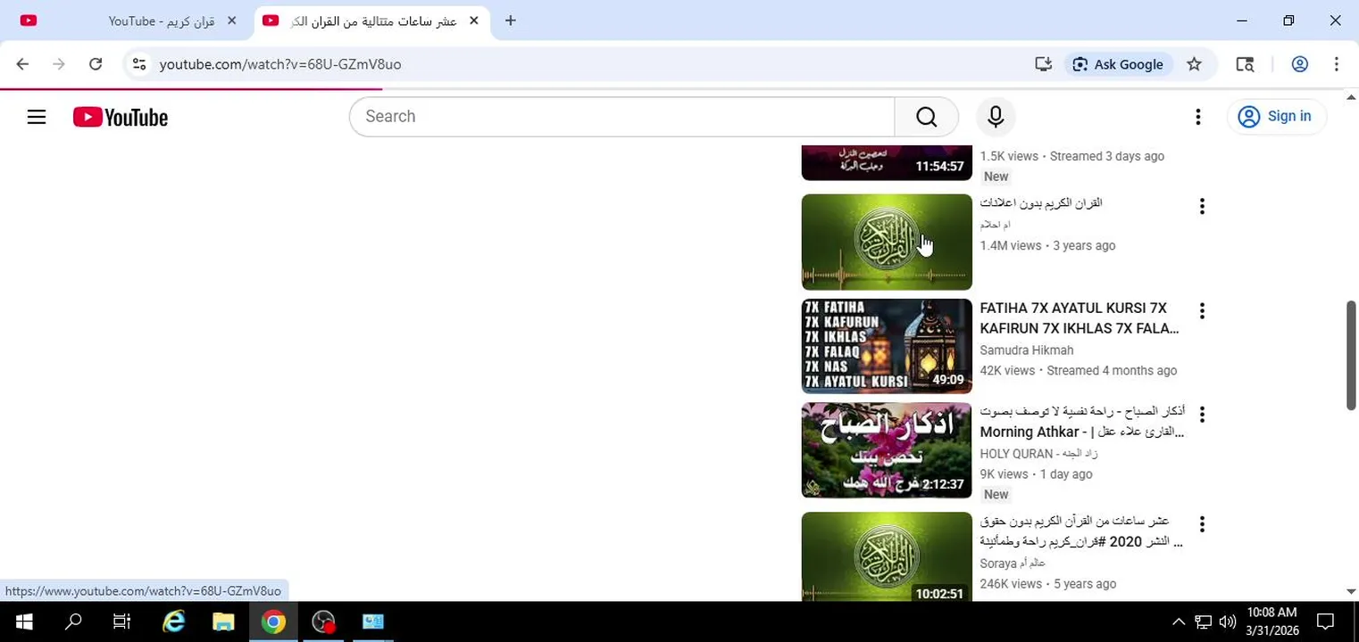Open options for FATIHA 7X video
The height and width of the screenshot is (642, 1359).
[x=1202, y=311]
